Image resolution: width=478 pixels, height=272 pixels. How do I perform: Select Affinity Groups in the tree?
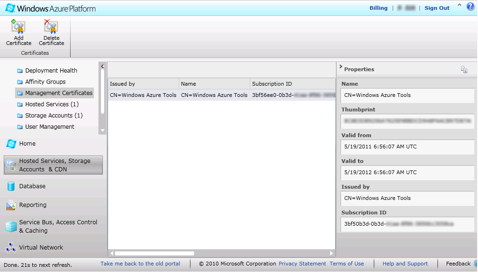[x=45, y=82]
